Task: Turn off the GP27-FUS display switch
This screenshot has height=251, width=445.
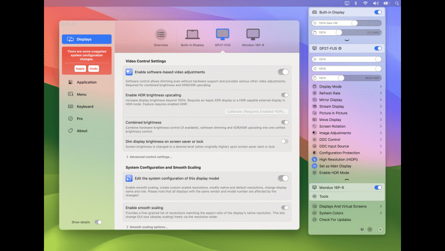Action: coord(378,48)
